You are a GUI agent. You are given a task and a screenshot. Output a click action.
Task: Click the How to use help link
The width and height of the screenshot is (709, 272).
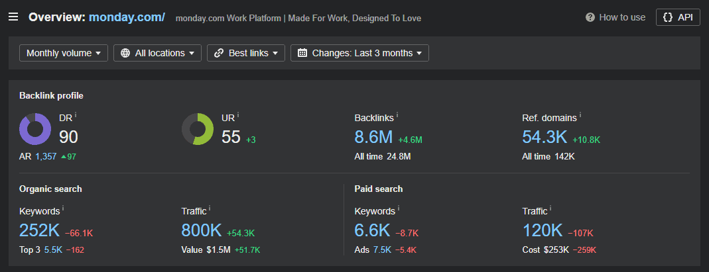(x=615, y=17)
